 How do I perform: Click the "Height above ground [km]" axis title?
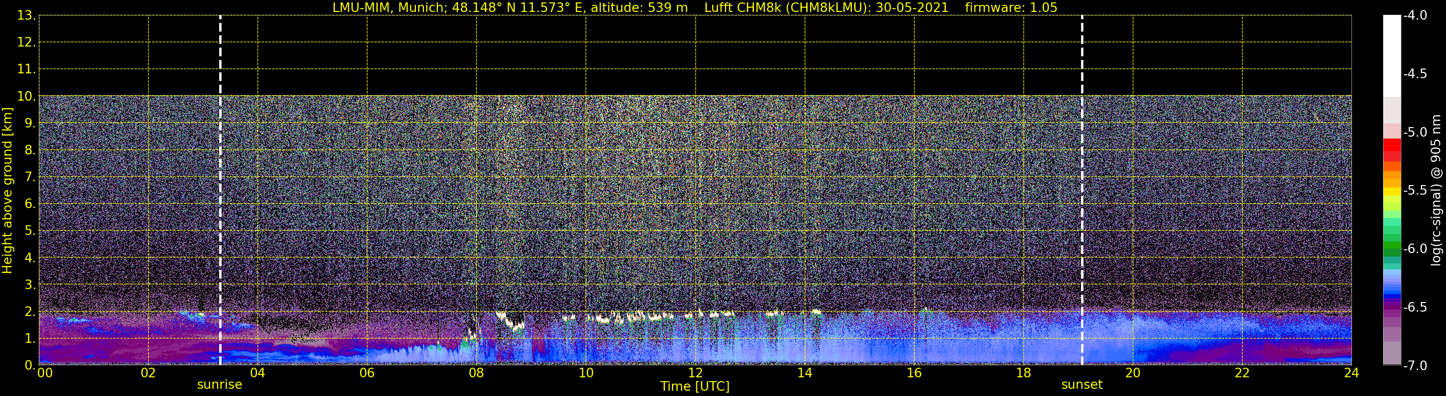click(x=7, y=190)
